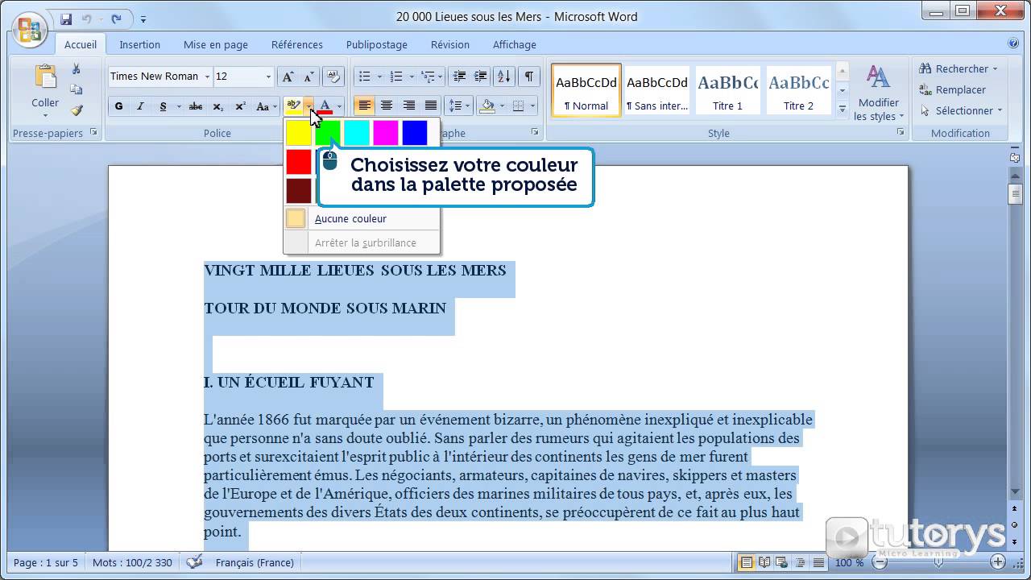Click Remplacer in Modification group
The height and width of the screenshot is (580, 1031).
tap(952, 89)
